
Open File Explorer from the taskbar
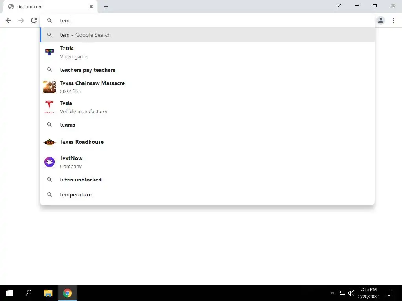click(x=48, y=293)
